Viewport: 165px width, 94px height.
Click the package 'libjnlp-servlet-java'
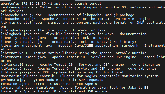tap(21, 23)
